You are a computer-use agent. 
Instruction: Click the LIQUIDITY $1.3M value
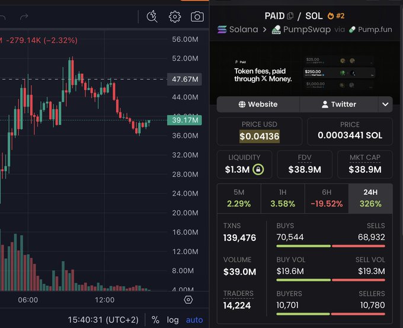click(237, 169)
